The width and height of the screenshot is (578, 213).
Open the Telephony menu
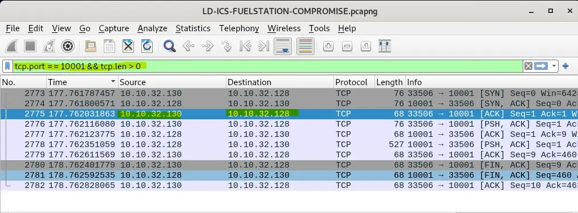pos(239,28)
